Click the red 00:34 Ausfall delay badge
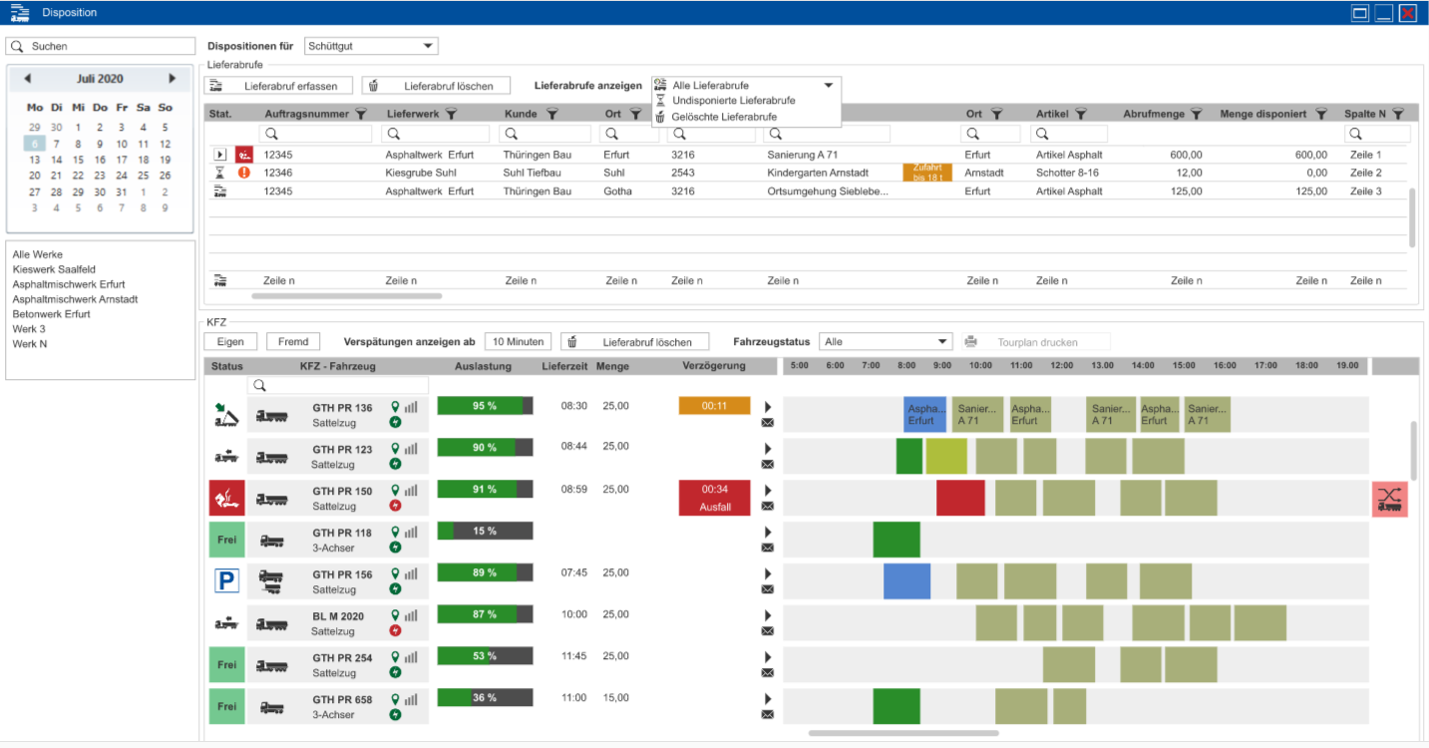The image size is (1429, 748). click(x=714, y=498)
